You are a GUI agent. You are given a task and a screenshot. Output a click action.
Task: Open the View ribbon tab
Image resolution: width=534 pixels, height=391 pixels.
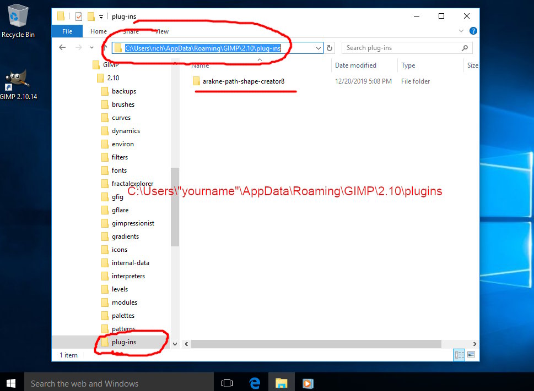pos(162,31)
